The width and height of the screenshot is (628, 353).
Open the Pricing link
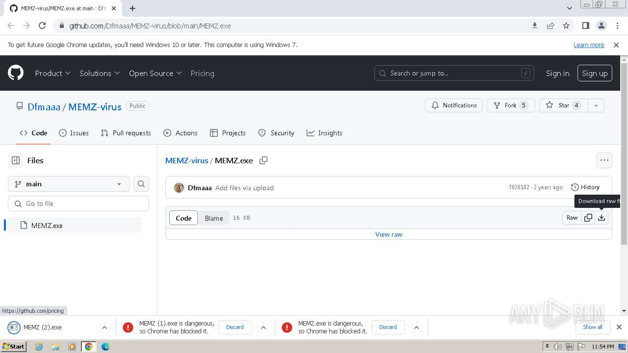202,73
